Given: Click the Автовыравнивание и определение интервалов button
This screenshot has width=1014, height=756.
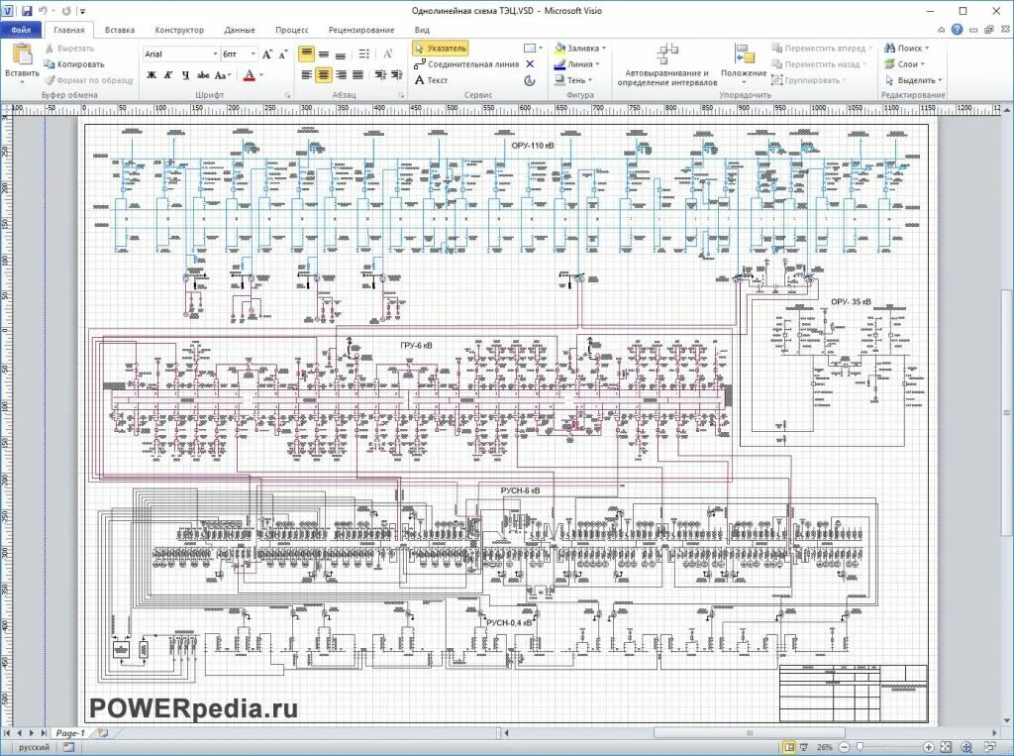Looking at the screenshot, I should (x=666, y=64).
